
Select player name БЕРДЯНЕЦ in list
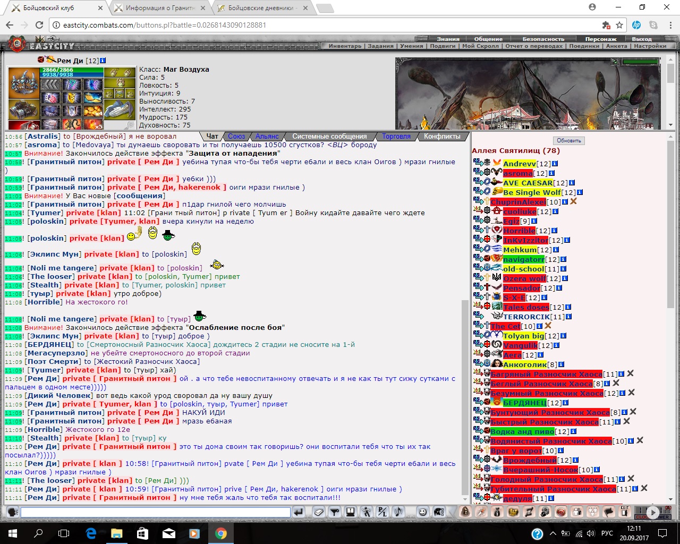click(524, 403)
